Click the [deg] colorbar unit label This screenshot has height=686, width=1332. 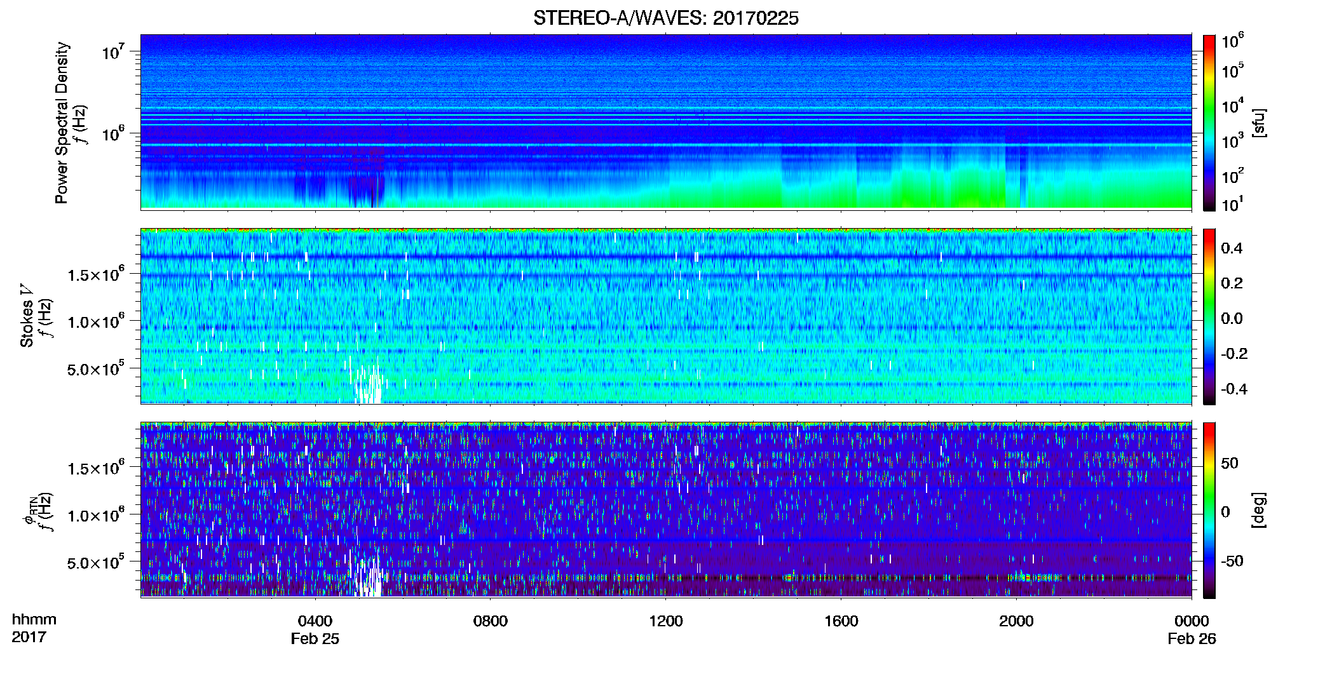coord(1259,510)
